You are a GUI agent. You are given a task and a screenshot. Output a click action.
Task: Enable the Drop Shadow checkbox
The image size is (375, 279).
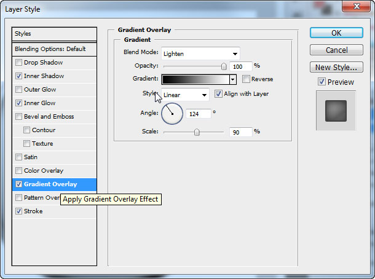pyautogui.click(x=19, y=63)
